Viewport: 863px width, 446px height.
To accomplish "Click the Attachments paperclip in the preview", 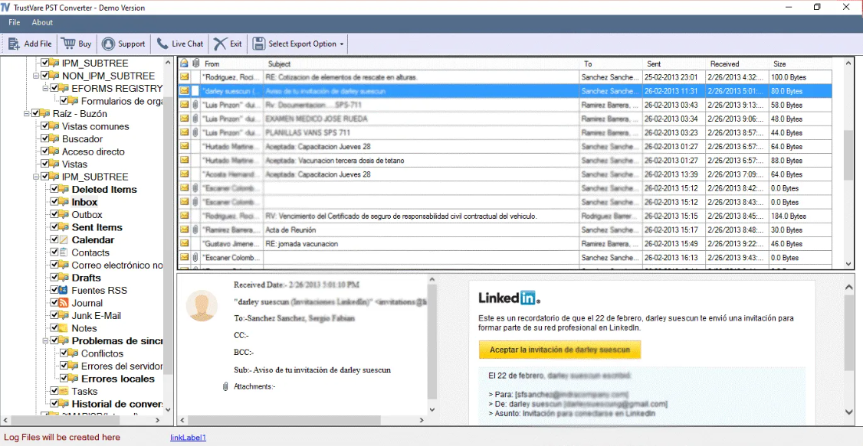I will click(x=225, y=386).
